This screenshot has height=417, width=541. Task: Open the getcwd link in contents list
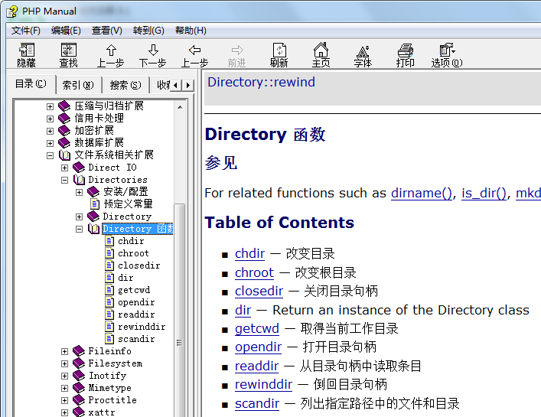point(257,329)
